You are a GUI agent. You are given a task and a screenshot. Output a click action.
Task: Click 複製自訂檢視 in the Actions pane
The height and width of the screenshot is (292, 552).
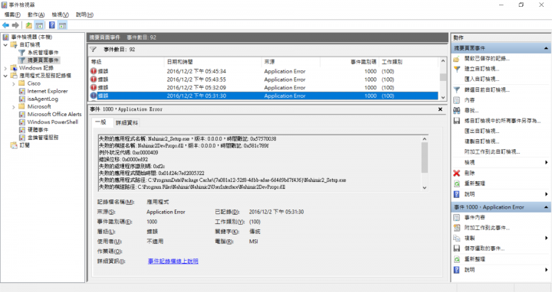point(481,141)
